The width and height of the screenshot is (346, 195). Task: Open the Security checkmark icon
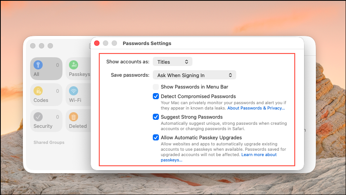pos(38,117)
